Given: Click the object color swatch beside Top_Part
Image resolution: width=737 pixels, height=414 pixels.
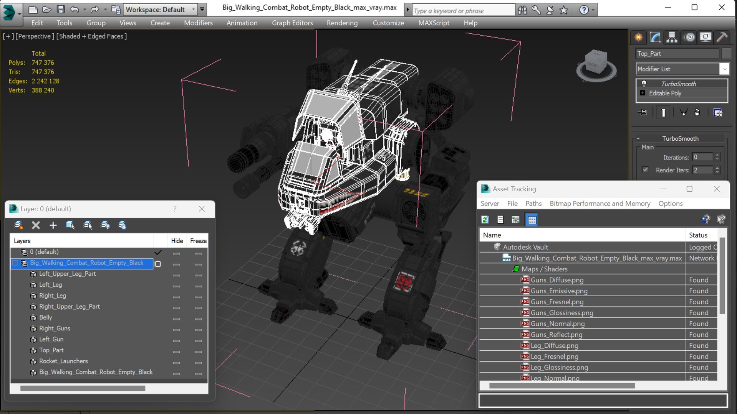Looking at the screenshot, I should pyautogui.click(x=727, y=53).
